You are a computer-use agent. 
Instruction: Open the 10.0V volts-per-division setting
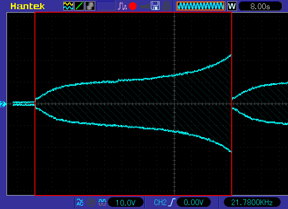pos(126,202)
